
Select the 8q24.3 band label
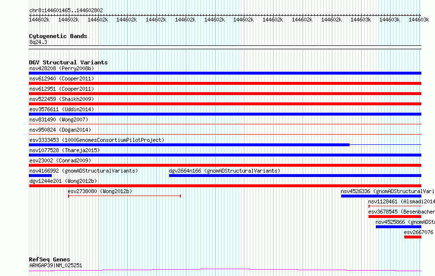click(38, 42)
